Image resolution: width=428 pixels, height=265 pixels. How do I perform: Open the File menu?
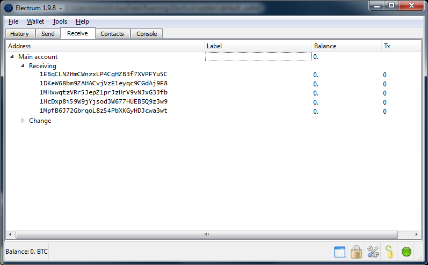click(x=13, y=21)
